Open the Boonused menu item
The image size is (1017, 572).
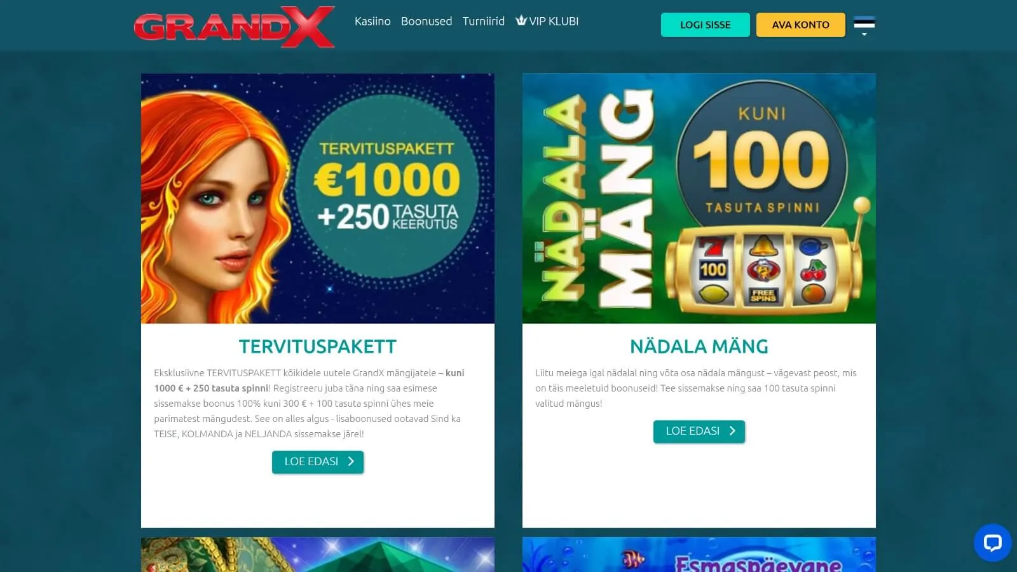point(427,21)
